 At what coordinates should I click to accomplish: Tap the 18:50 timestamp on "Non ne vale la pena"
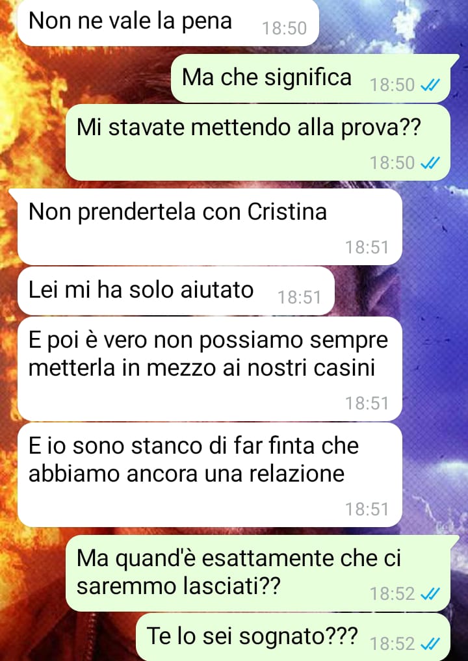click(284, 29)
